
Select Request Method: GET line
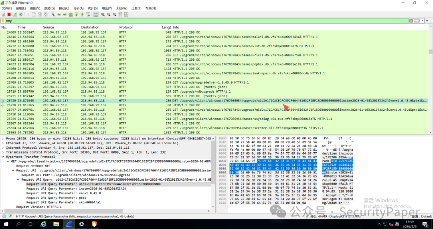tap(33, 166)
